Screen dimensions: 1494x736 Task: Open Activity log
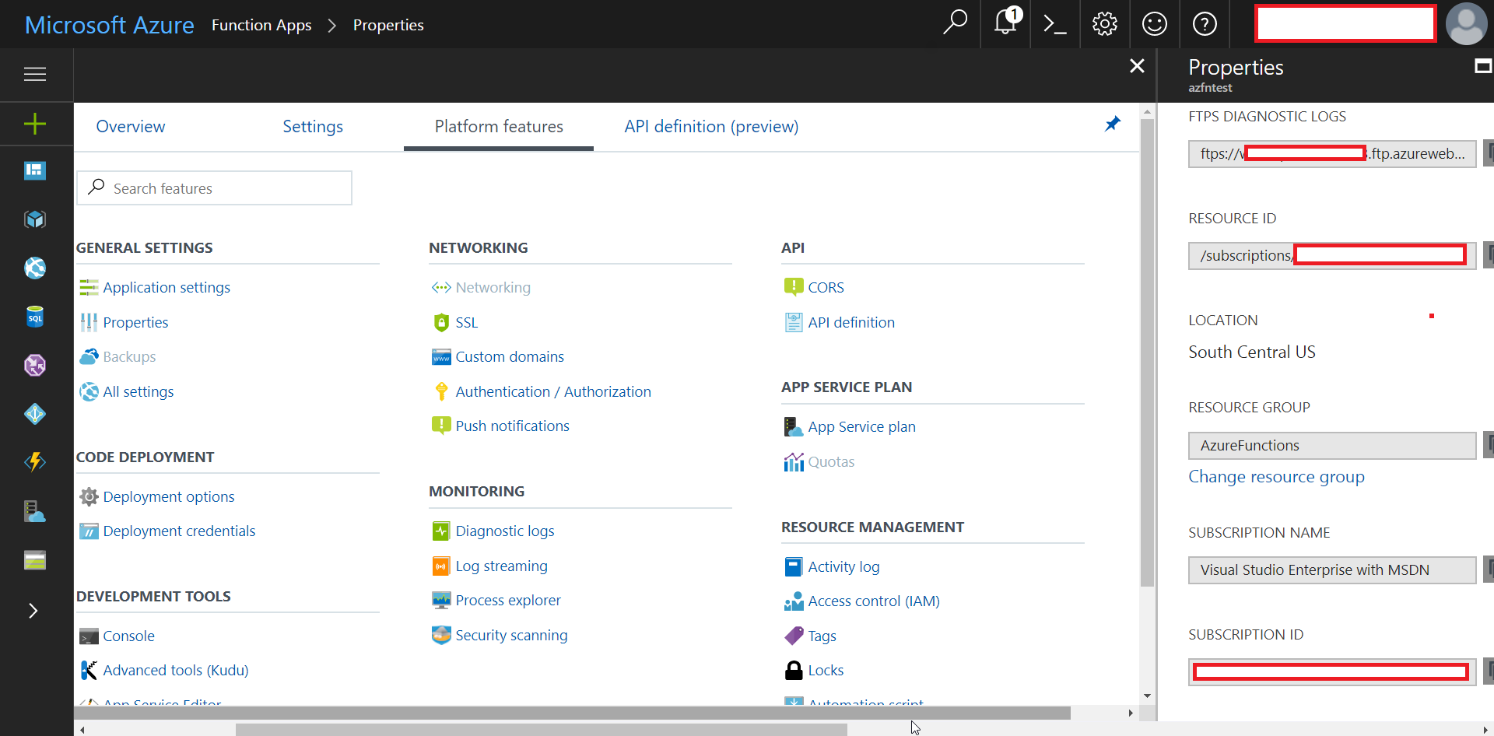[x=843, y=566]
